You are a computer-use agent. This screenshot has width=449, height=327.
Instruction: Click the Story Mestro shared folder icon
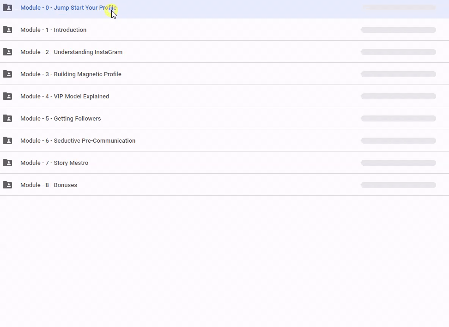(7, 163)
